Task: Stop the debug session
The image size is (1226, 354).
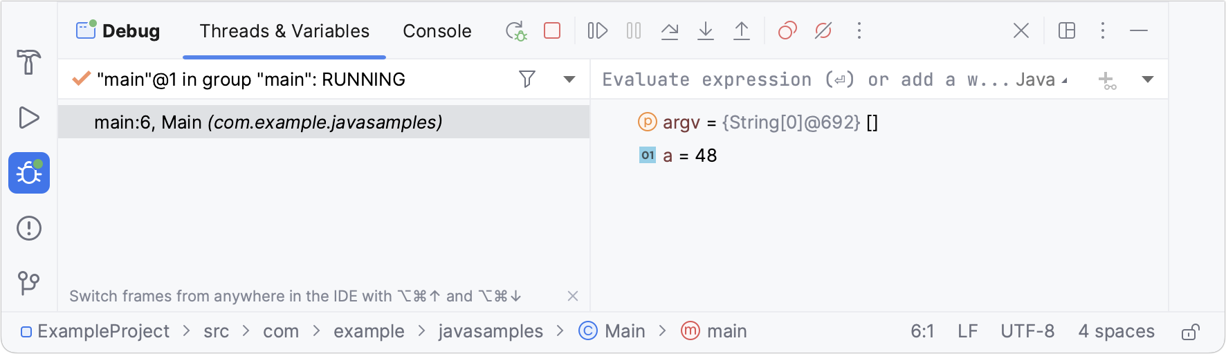Action: pyautogui.click(x=552, y=30)
